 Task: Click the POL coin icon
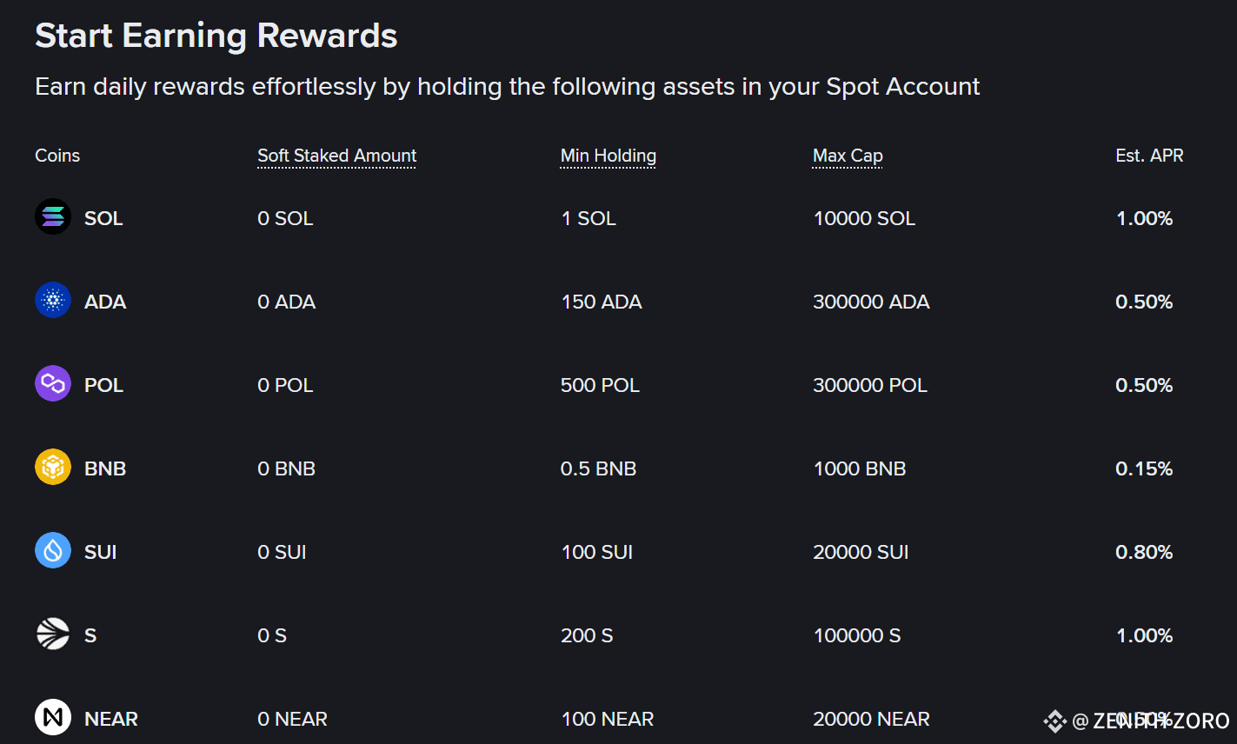click(x=53, y=384)
